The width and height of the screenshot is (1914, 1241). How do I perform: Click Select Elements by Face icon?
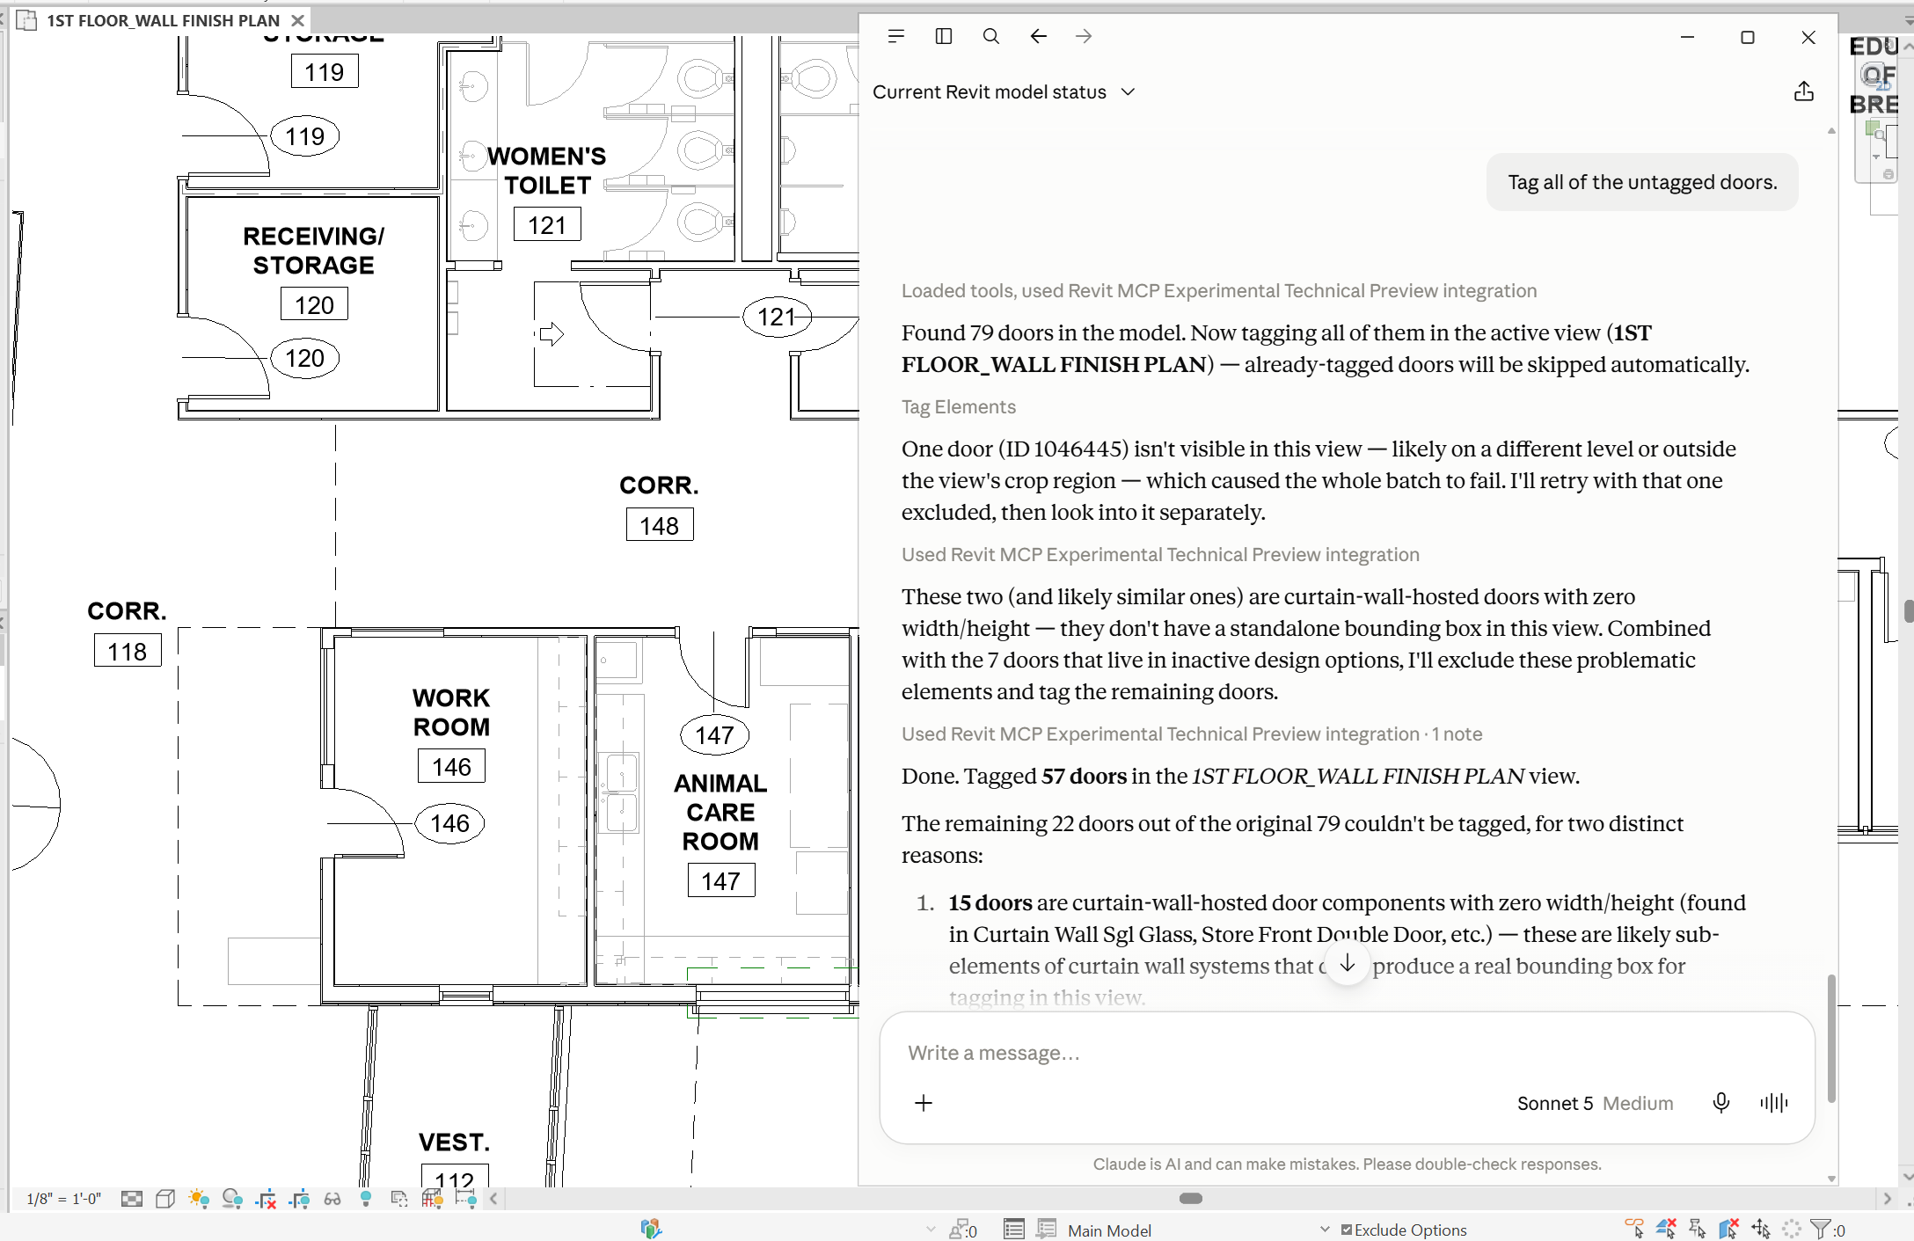pos(1729,1229)
